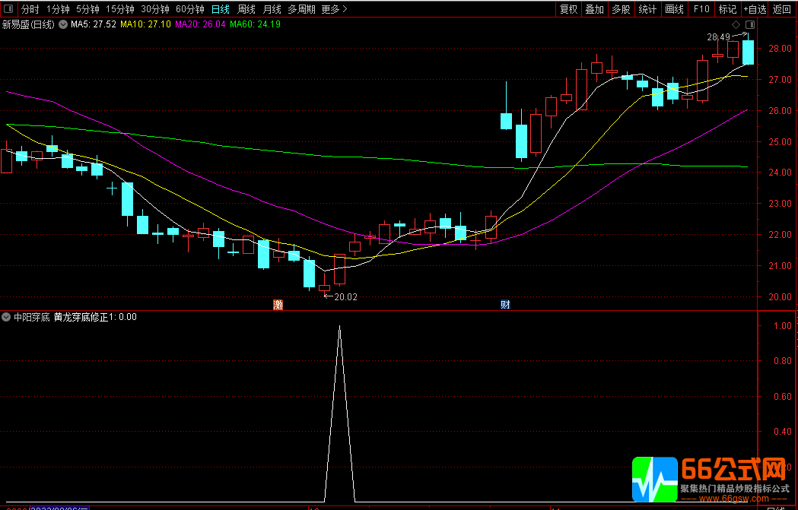Click the magenta MA20: 26.04 label
The image size is (798, 510).
[x=200, y=24]
